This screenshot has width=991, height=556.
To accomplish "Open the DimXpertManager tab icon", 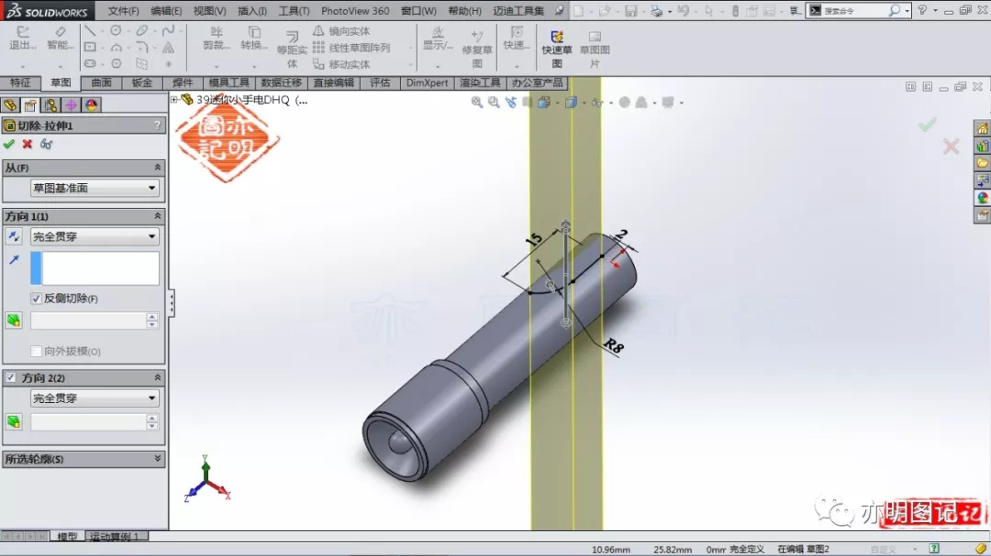I will pyautogui.click(x=71, y=104).
